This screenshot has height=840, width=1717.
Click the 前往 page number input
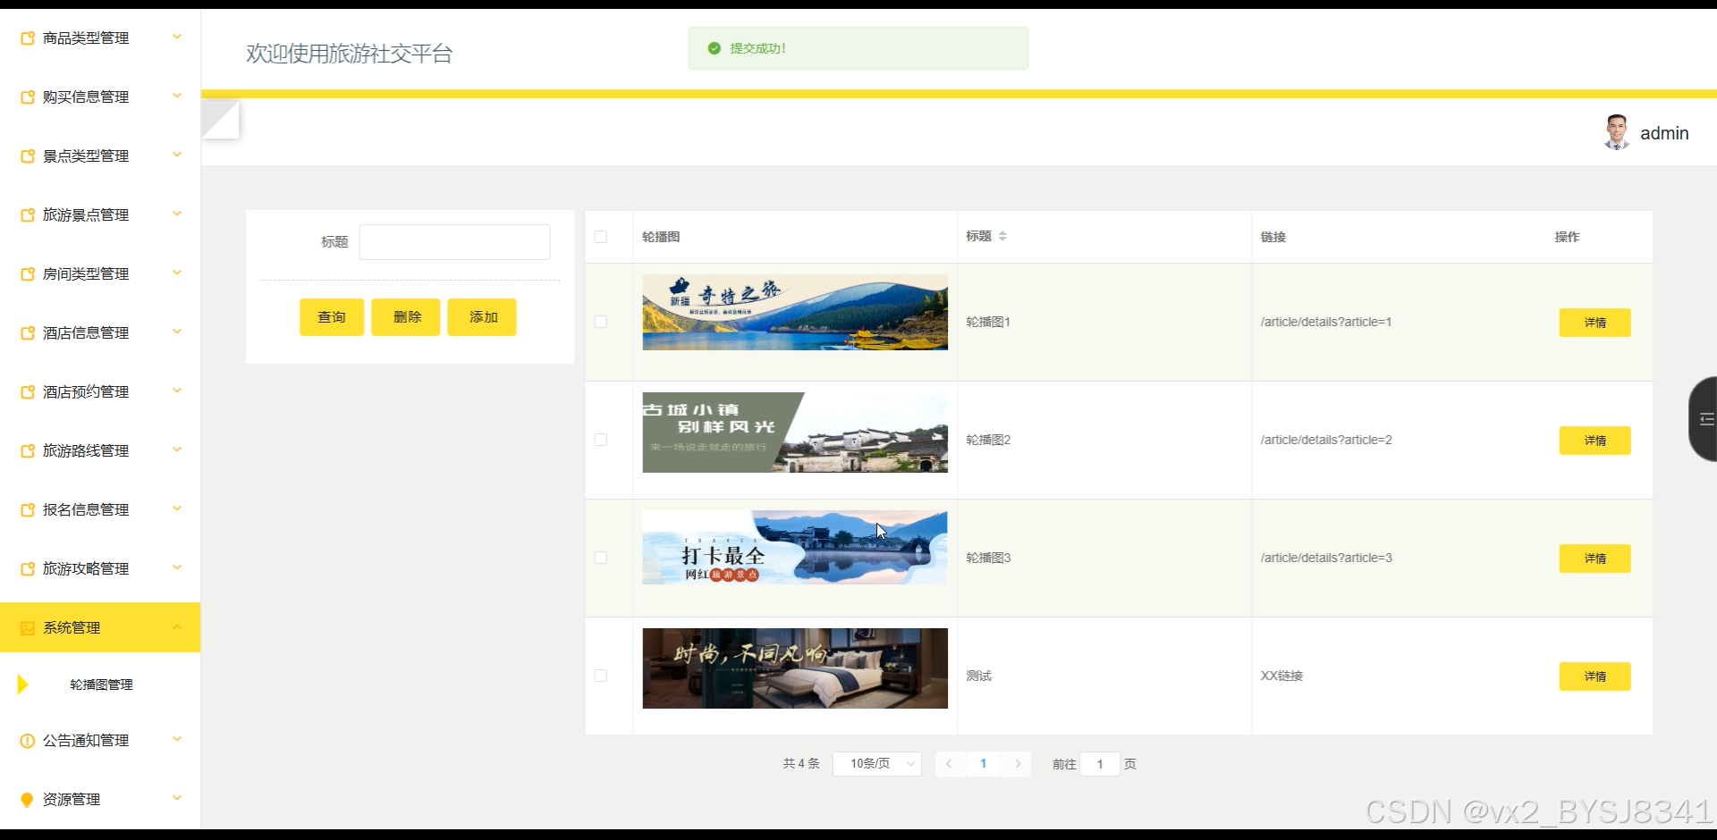(1100, 764)
